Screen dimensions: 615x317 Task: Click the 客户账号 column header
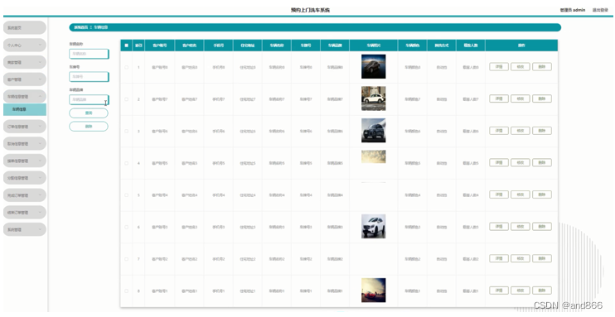(x=160, y=46)
